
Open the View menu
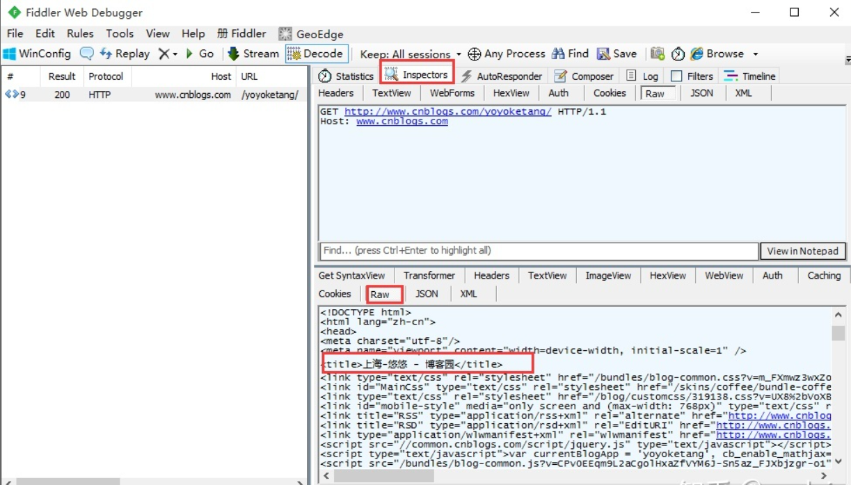point(157,33)
